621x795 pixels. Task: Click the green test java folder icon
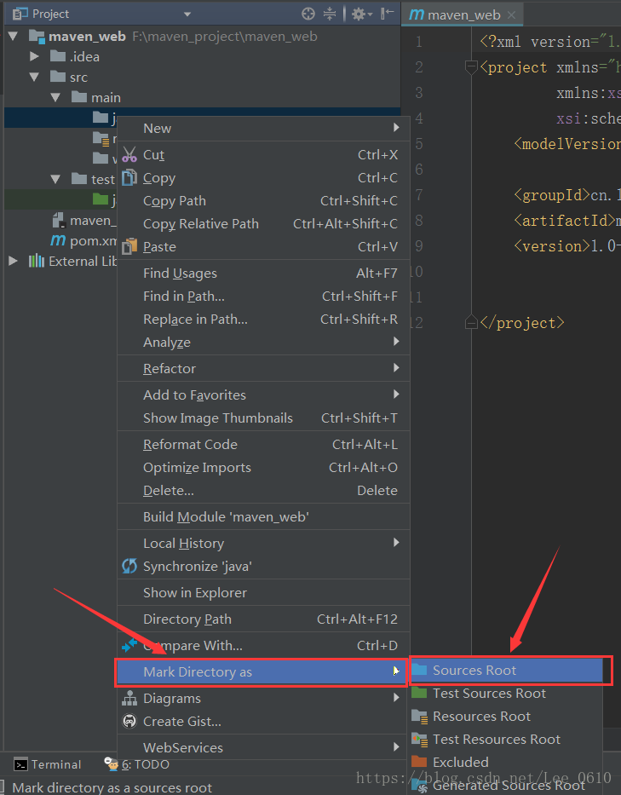101,199
